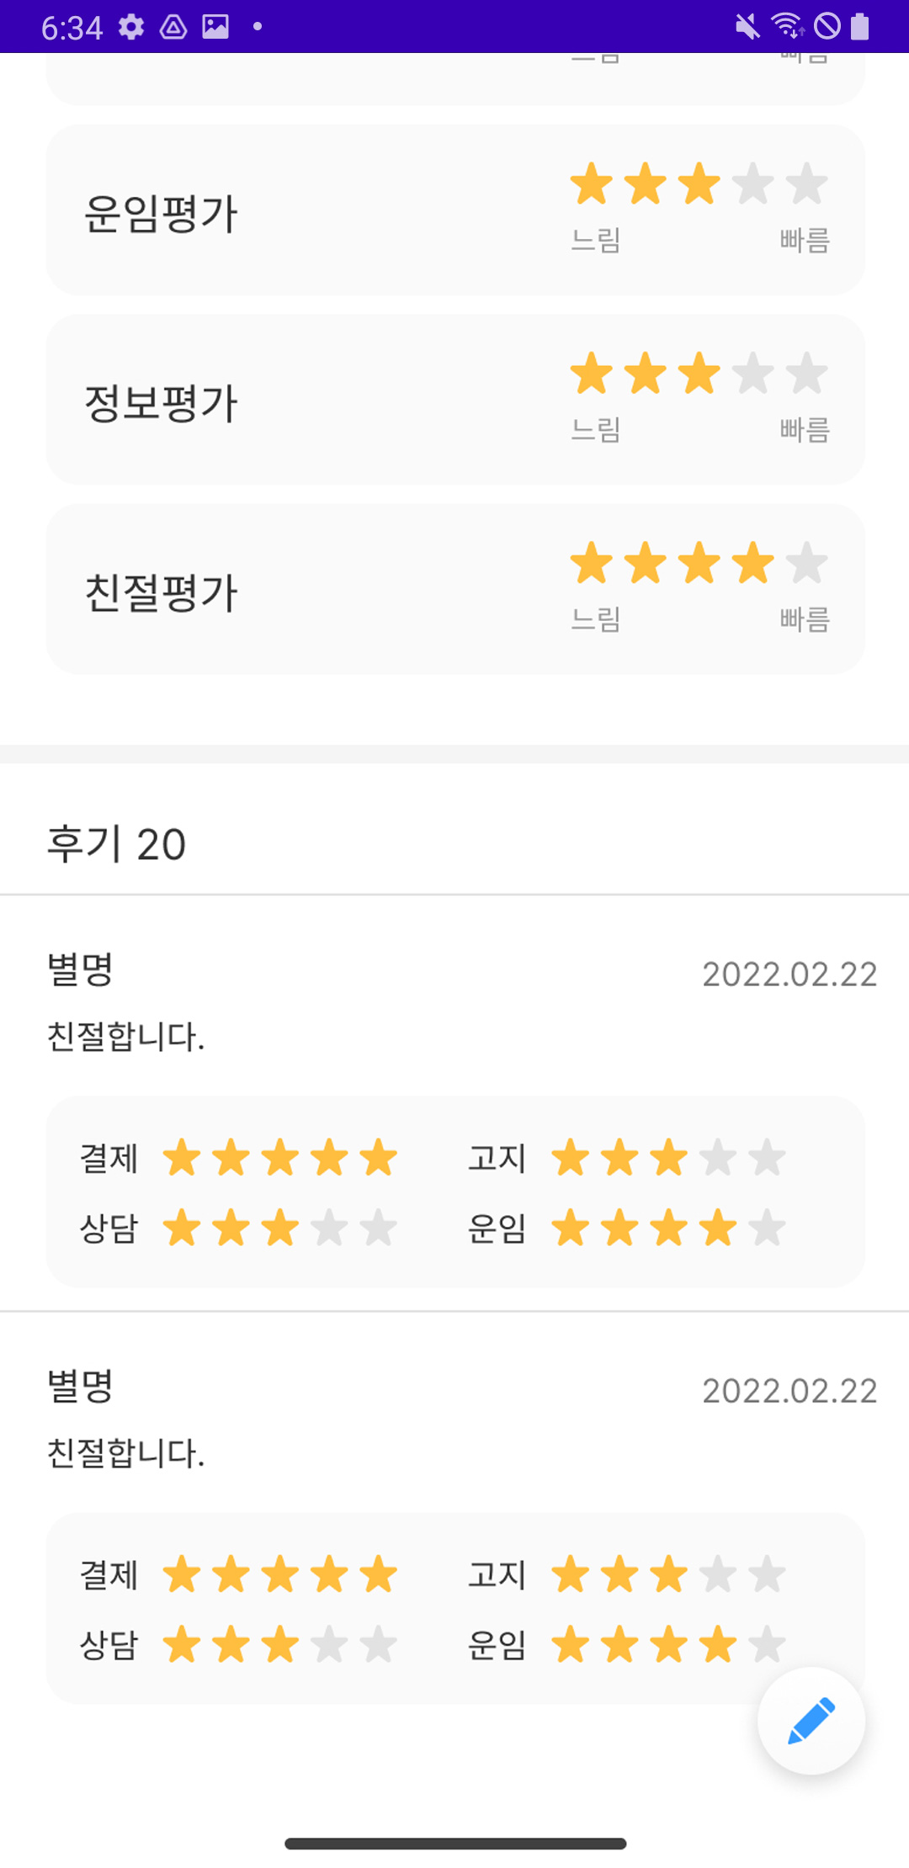Tap the blue pencil write-review button
The height and width of the screenshot is (1868, 909).
coord(811,1721)
